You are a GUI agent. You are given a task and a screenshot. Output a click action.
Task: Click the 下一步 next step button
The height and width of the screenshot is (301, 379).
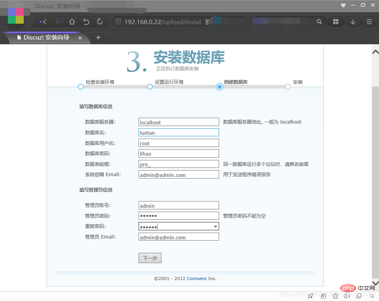click(150, 258)
